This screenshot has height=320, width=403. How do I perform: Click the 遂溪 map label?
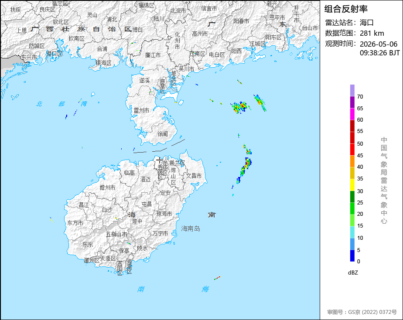click(x=144, y=80)
